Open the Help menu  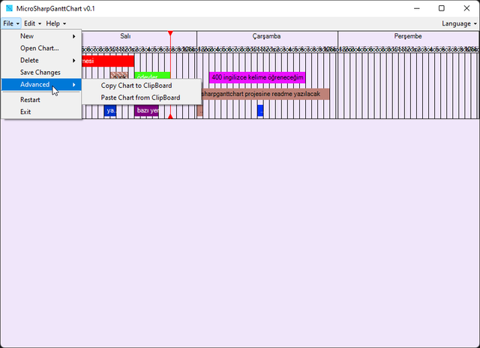[55, 24]
